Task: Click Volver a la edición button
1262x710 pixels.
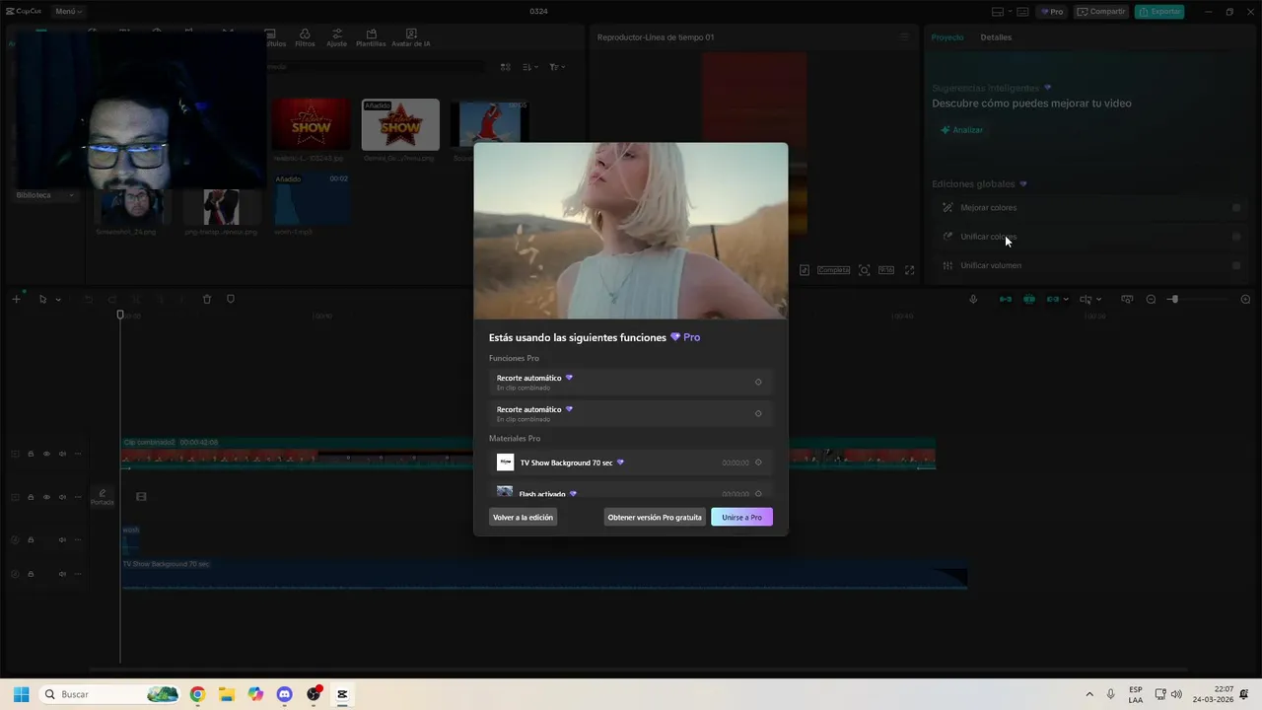Action: point(523,517)
